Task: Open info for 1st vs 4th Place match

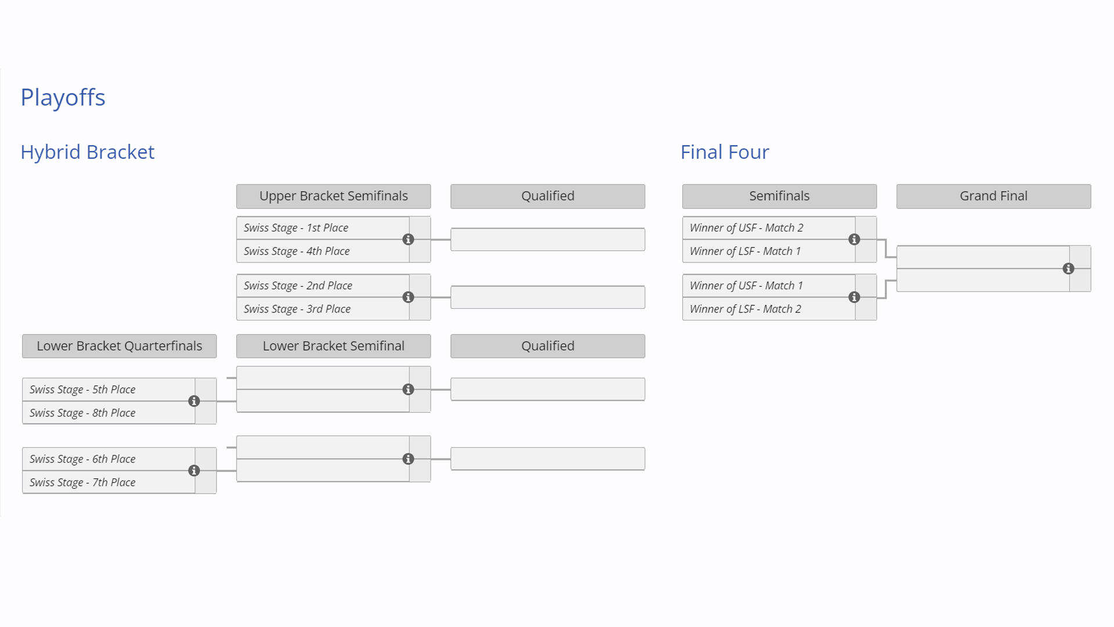Action: (408, 239)
